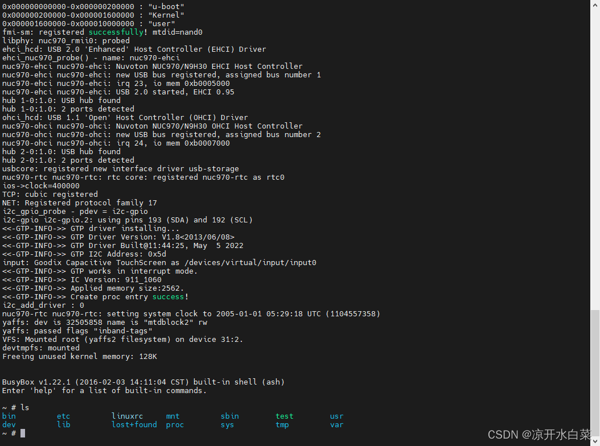Viewport: 600px width, 446px height.
Task: Click the 'yaffs: passed flags "inband-tags"' line
Action: point(77,331)
